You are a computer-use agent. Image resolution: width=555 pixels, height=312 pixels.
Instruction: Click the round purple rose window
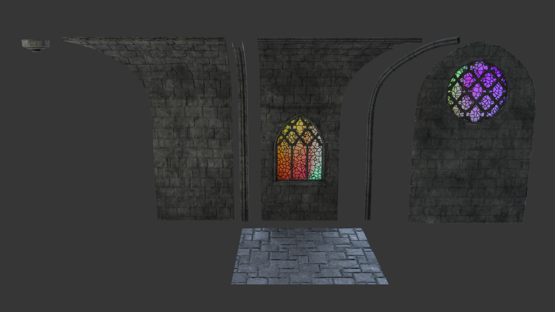(478, 91)
